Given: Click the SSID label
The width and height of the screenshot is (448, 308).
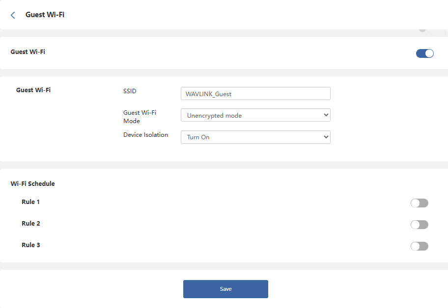Looking at the screenshot, I should click(x=130, y=91).
